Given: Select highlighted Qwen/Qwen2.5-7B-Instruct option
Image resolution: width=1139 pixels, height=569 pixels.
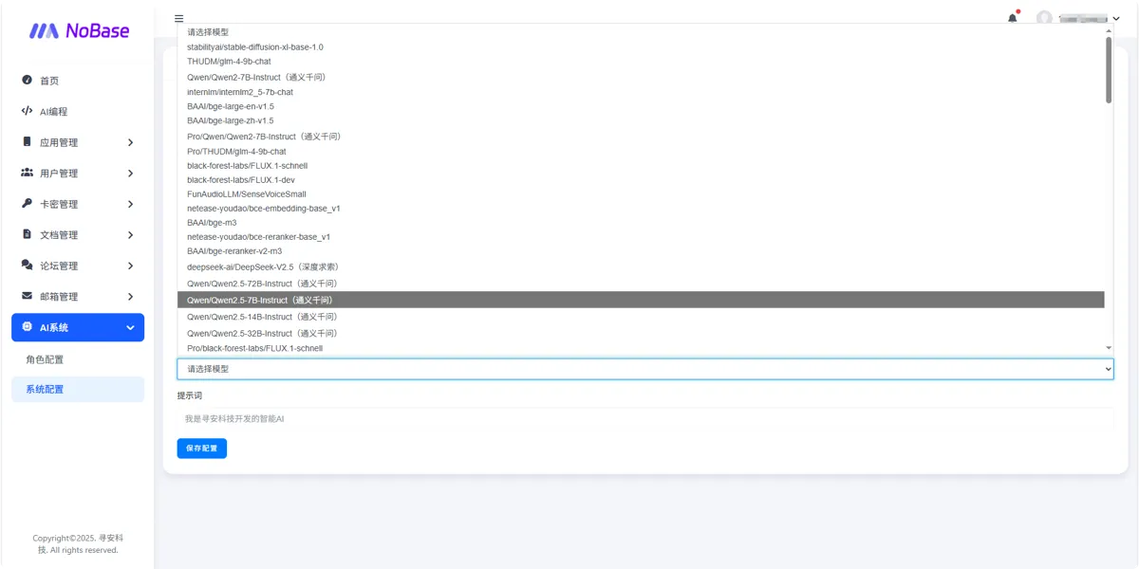Looking at the screenshot, I should [641, 300].
